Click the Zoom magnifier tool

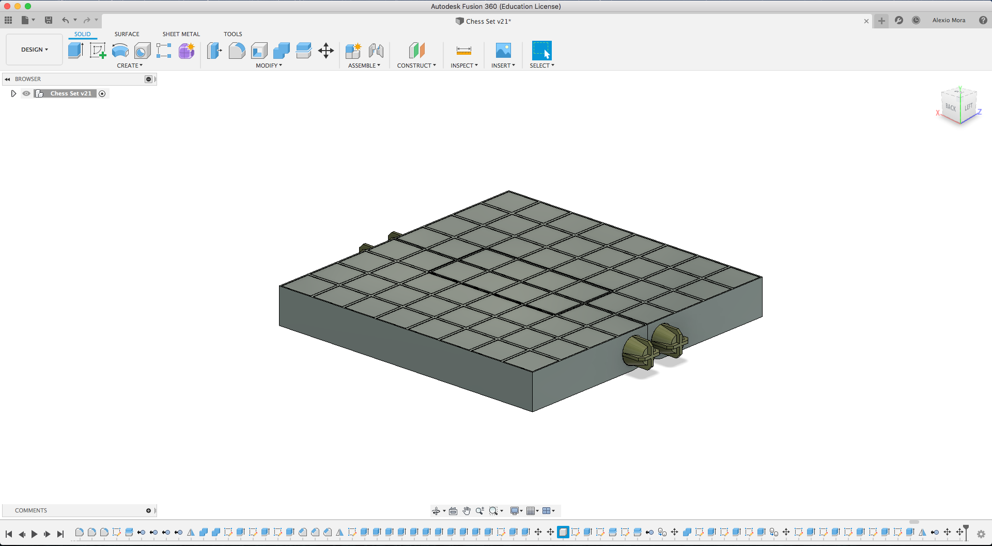point(480,511)
